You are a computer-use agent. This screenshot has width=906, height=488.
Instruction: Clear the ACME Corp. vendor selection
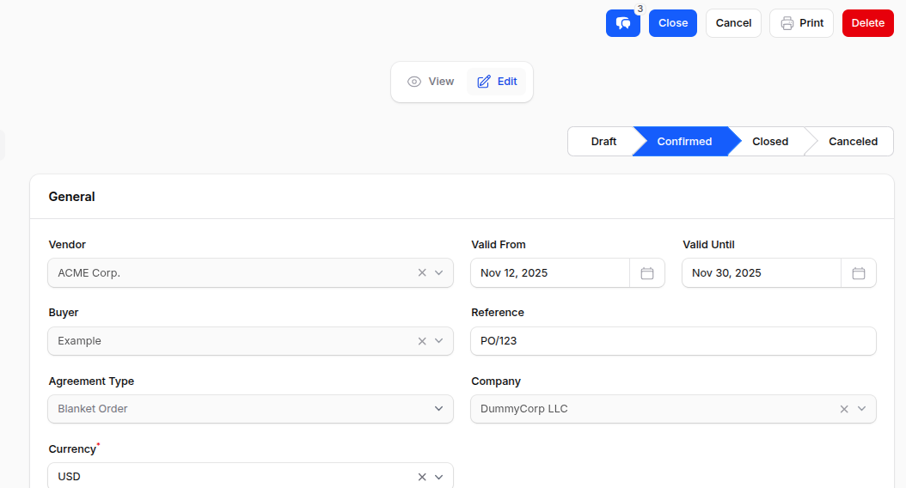[422, 273]
